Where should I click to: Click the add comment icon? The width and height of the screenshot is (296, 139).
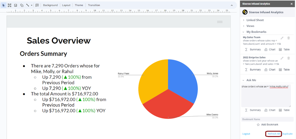tap(37, 5)
